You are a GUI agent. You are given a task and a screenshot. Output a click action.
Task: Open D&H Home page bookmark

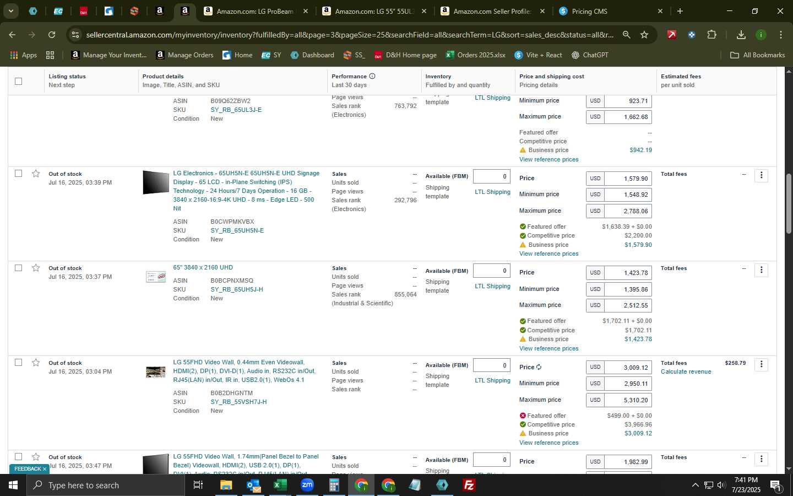point(405,55)
